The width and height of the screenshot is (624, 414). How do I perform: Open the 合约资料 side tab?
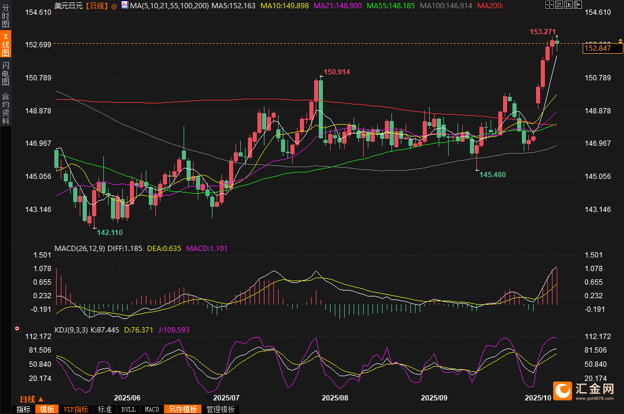point(5,108)
